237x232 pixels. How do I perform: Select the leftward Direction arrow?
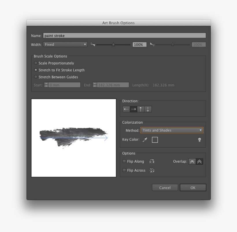(x=126, y=109)
